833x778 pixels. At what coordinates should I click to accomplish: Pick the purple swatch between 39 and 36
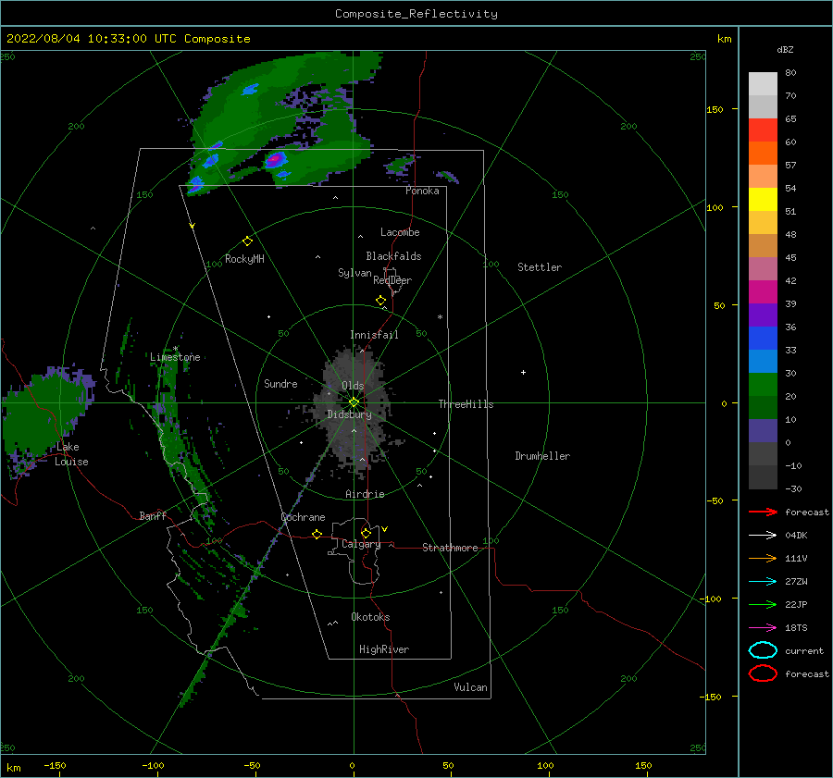763,315
